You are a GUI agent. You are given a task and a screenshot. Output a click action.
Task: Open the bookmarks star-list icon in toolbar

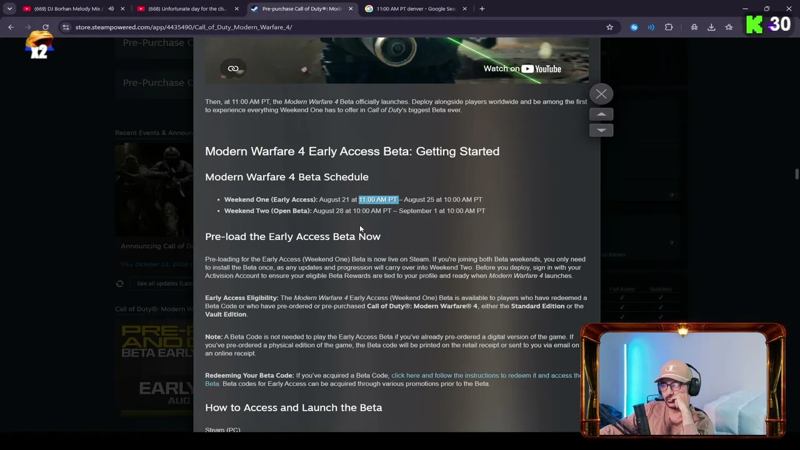tap(729, 27)
